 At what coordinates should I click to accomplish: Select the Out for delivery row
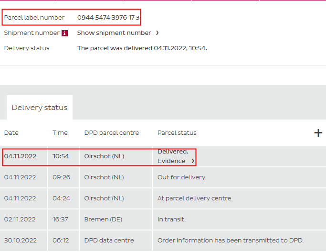click(182, 177)
